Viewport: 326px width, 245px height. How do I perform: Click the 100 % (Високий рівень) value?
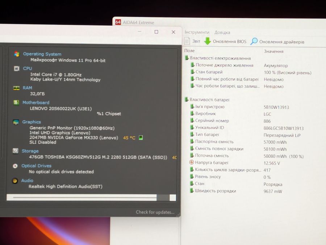[x=288, y=73]
